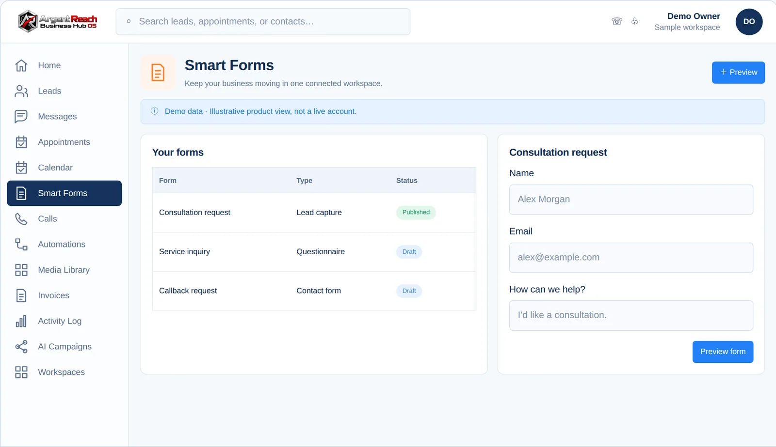Click the orange Smart Forms page header icon
Image resolution: width=776 pixels, height=447 pixels.
[158, 73]
